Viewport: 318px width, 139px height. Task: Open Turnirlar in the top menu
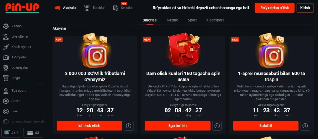[x=94, y=8]
